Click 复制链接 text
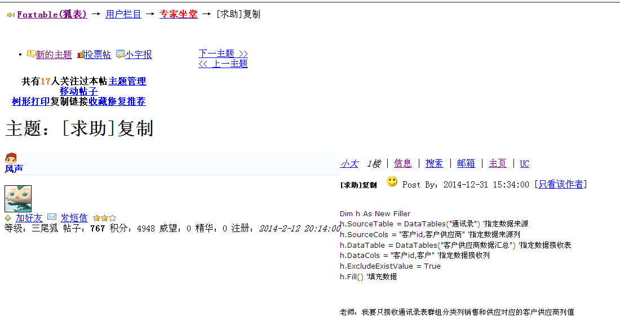Screen dimensions: 620x321 (69, 101)
